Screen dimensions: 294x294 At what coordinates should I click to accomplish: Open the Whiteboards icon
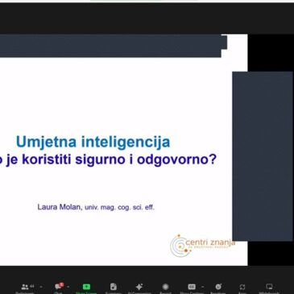(x=269, y=287)
